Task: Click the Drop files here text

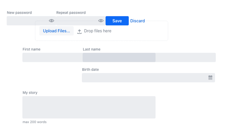Action: (x=97, y=31)
